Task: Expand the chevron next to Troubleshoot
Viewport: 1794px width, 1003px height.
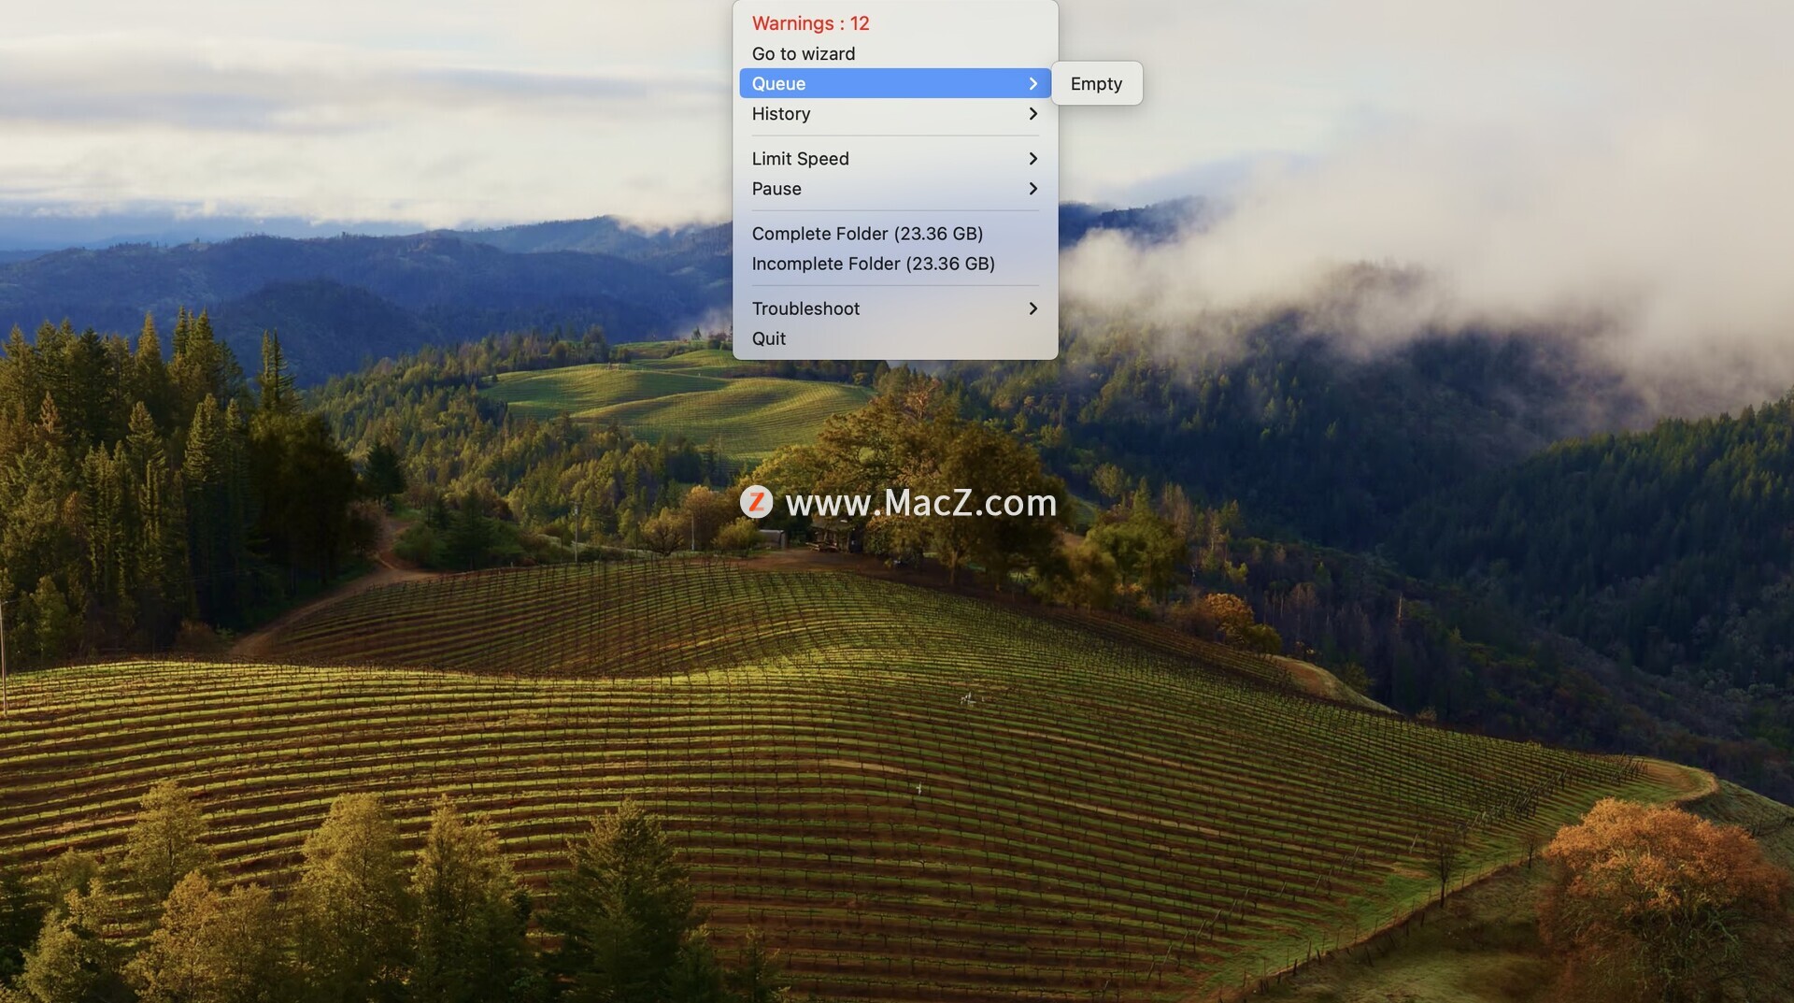Action: point(1032,308)
